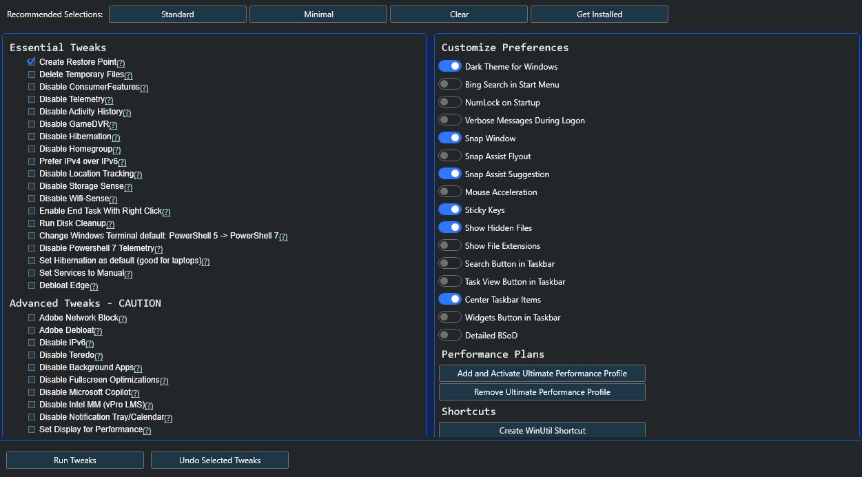
Task: Turn on Show File Extensions
Action: (450, 245)
